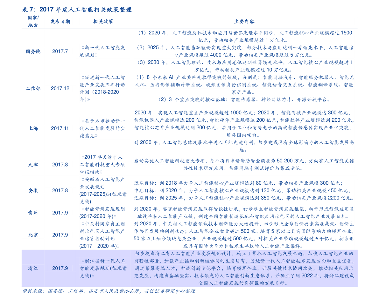
Task: Select《新一代人工智能发展规划》policy text
Action: (102, 51)
